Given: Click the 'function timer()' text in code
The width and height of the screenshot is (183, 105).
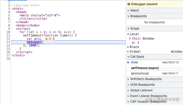Looking at the screenshot, I should pyautogui.click(x=58, y=35).
